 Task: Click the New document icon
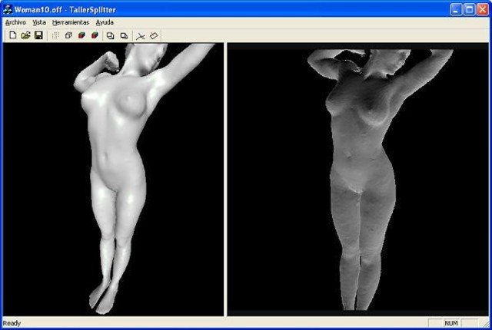click(x=12, y=35)
